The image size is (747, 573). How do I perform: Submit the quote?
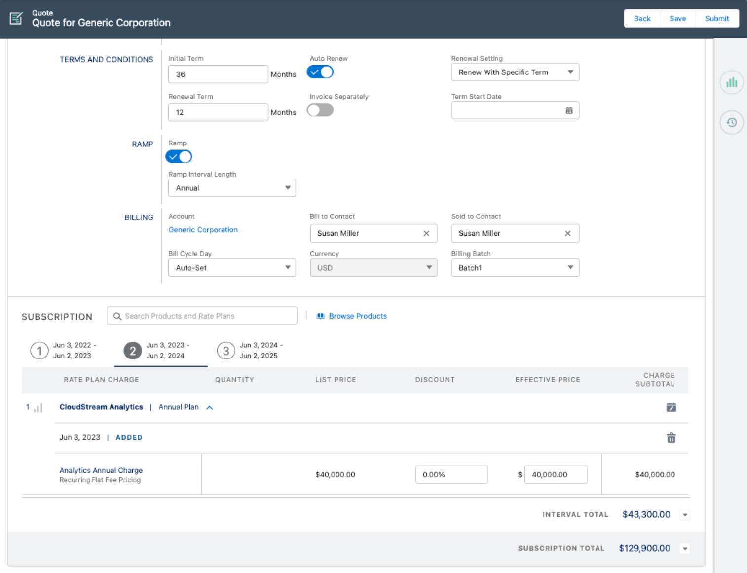717,18
